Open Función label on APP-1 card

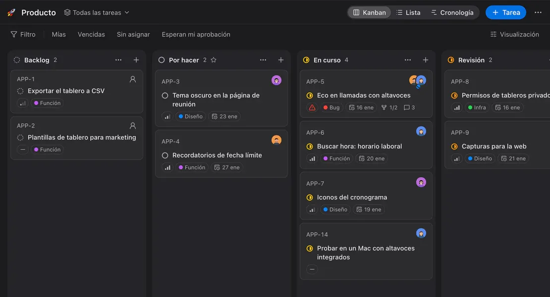click(47, 103)
